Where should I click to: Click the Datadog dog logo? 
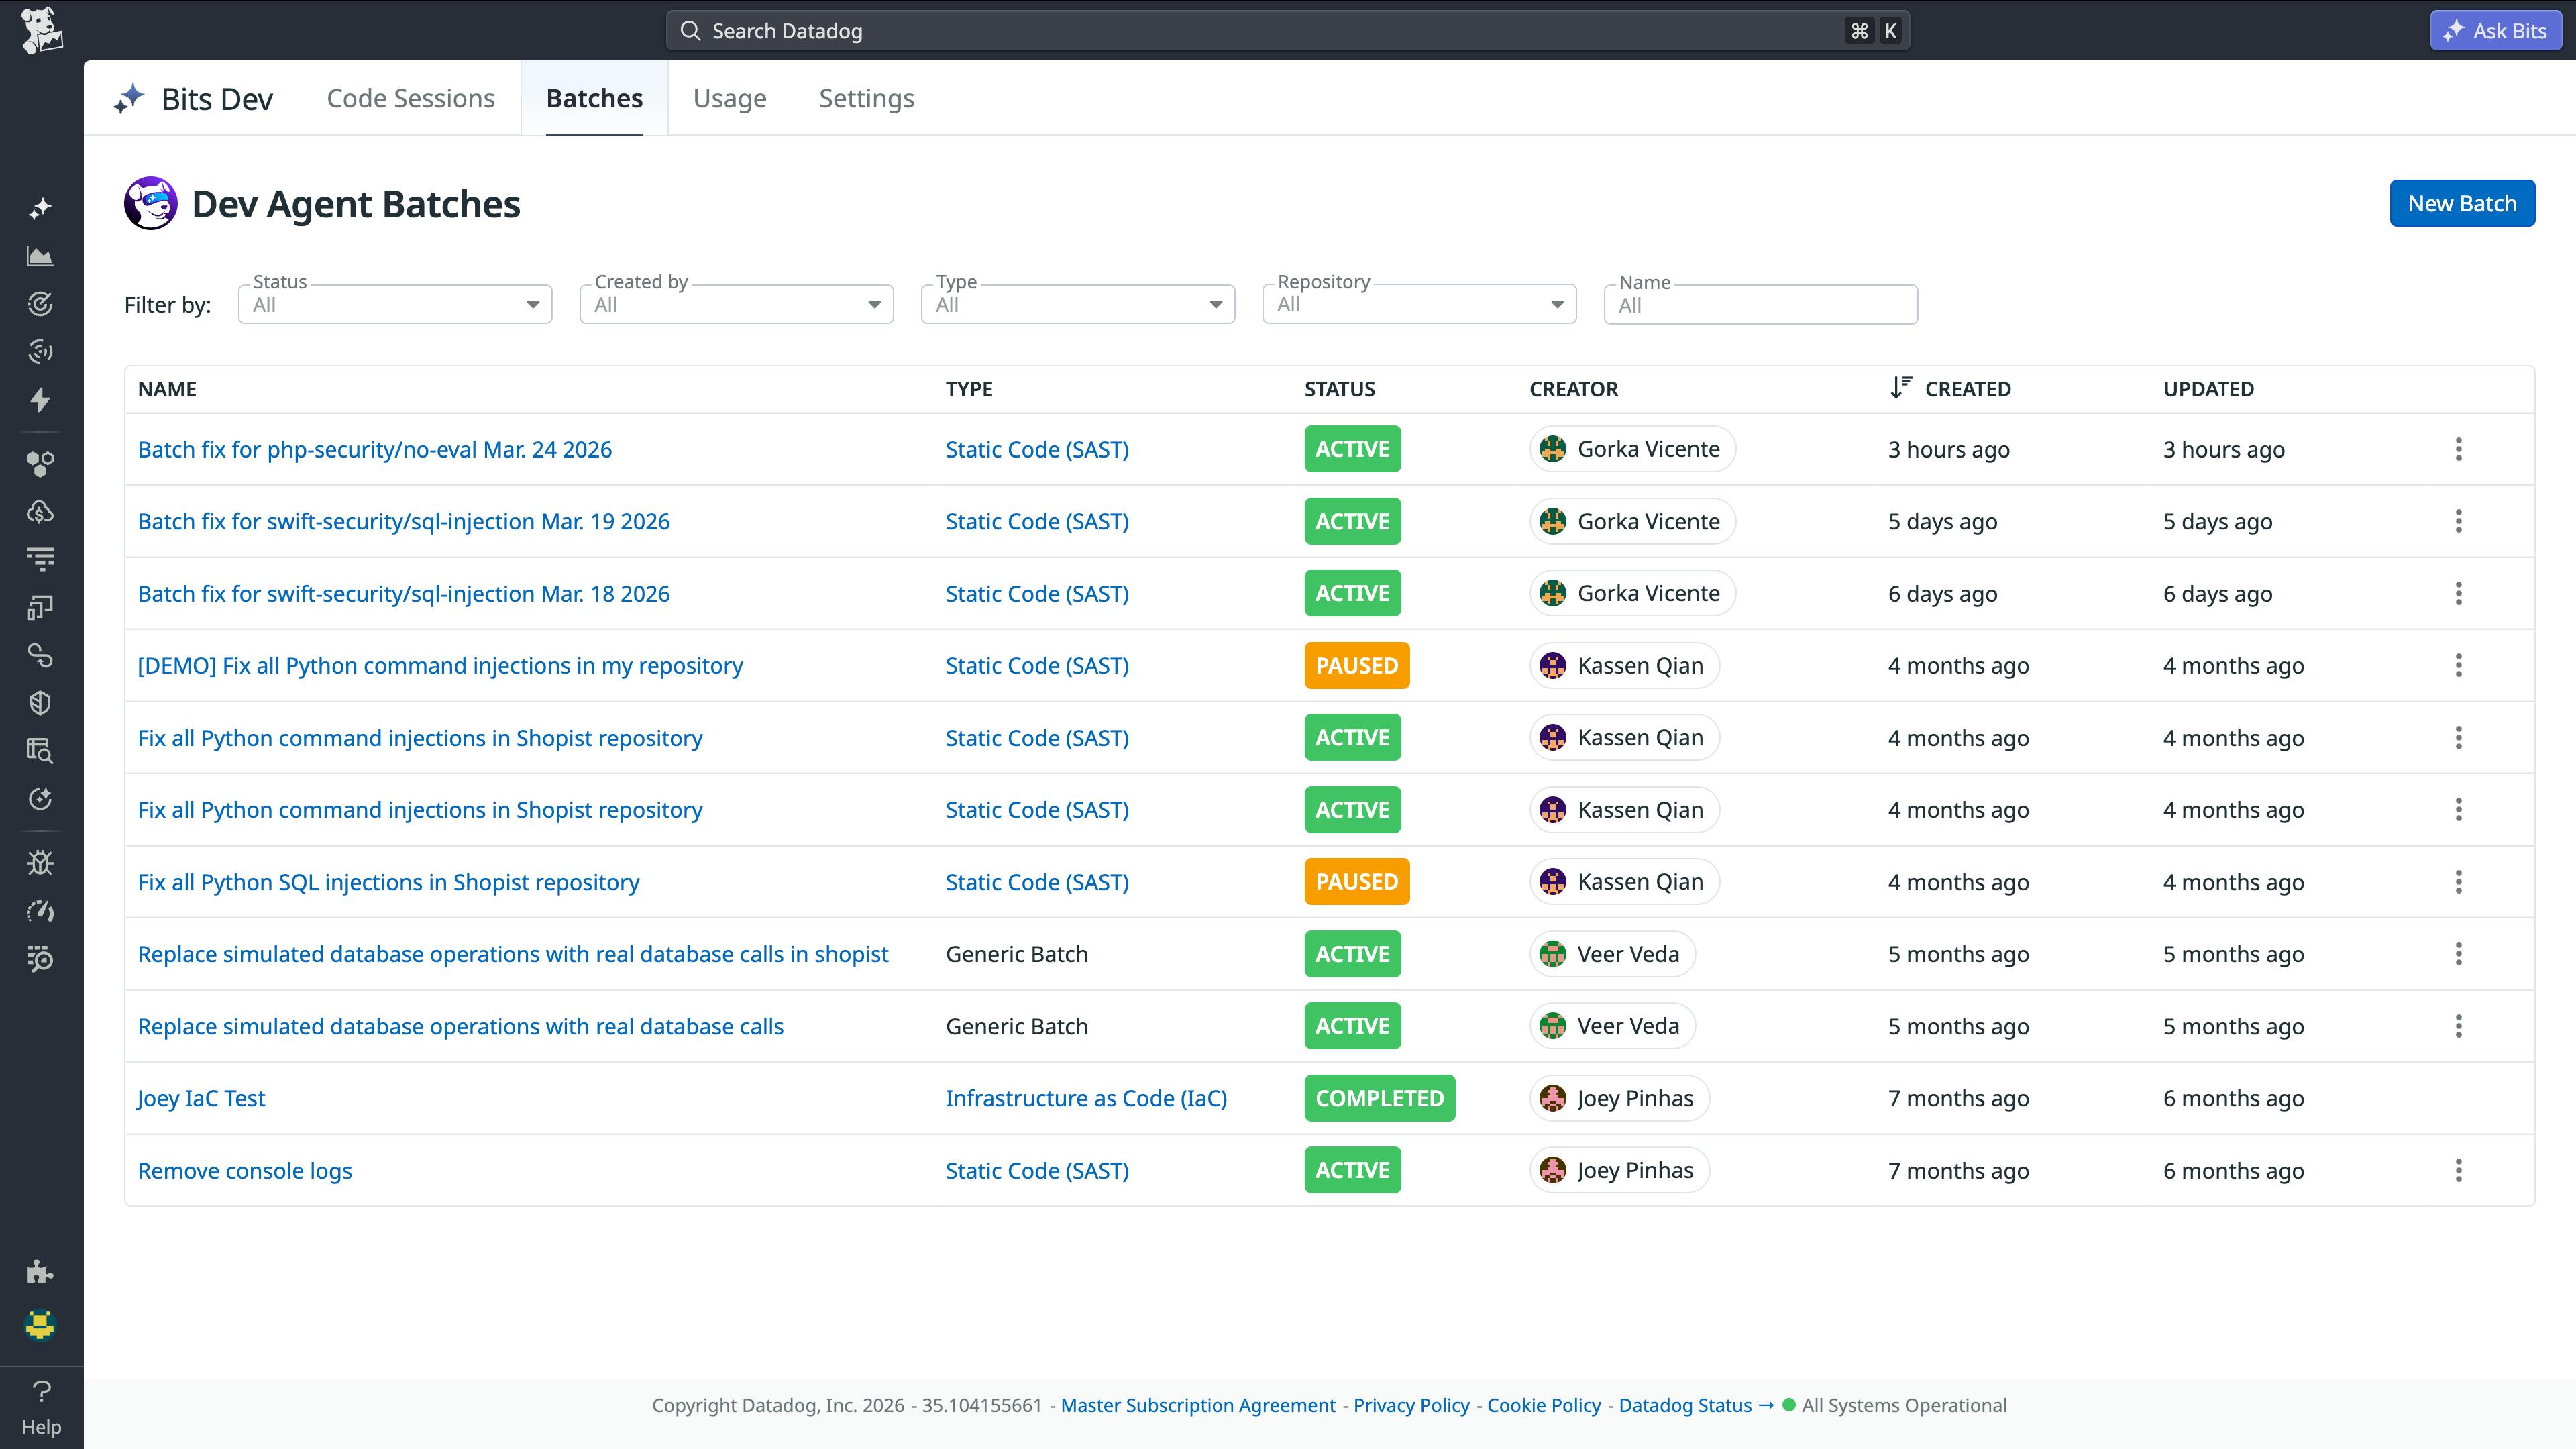(40, 29)
